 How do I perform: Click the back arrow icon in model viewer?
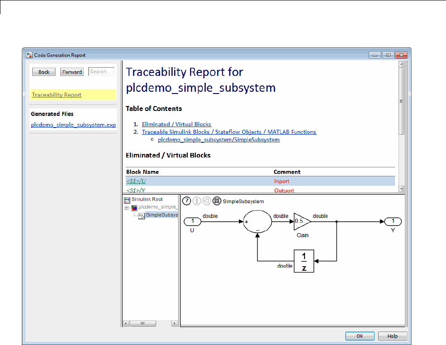click(207, 201)
